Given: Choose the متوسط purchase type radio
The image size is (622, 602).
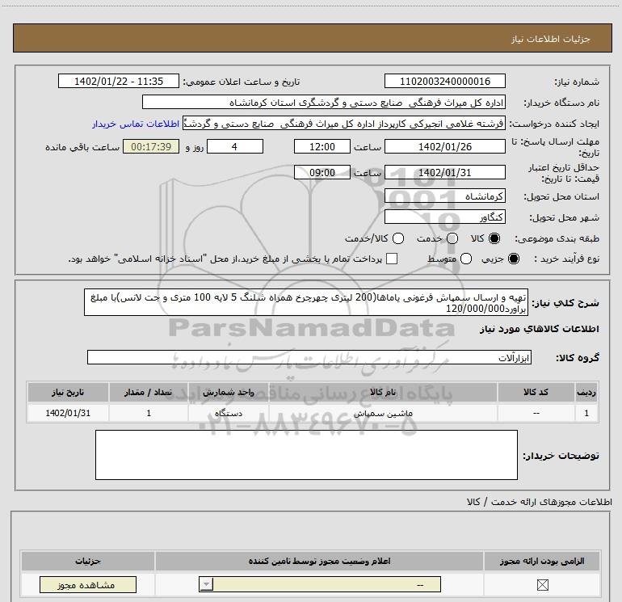Looking at the screenshot, I should click(x=466, y=259).
